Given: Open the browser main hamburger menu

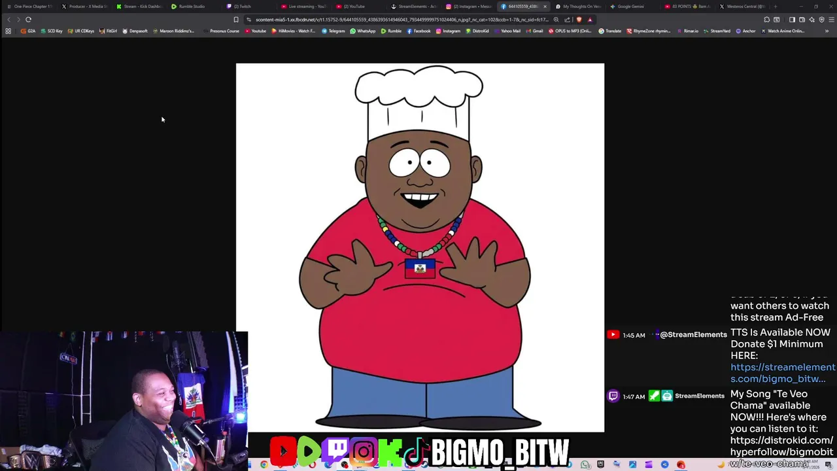Looking at the screenshot, I should pyautogui.click(x=831, y=20).
